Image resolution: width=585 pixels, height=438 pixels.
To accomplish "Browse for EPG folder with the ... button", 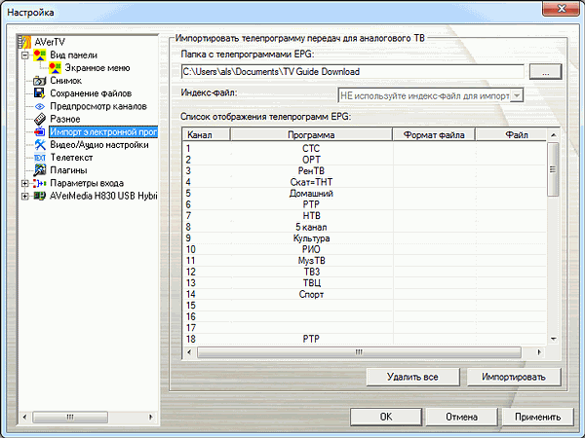I will [546, 71].
